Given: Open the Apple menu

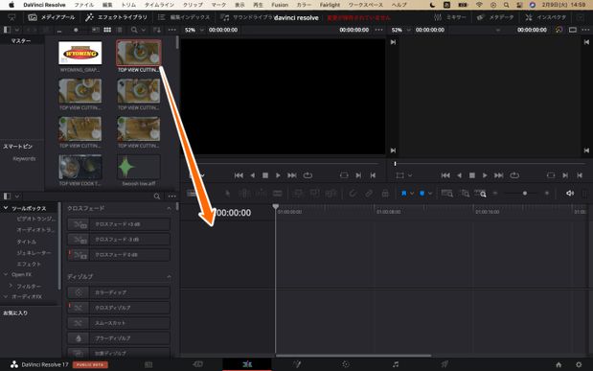Looking at the screenshot, I should (11, 5).
